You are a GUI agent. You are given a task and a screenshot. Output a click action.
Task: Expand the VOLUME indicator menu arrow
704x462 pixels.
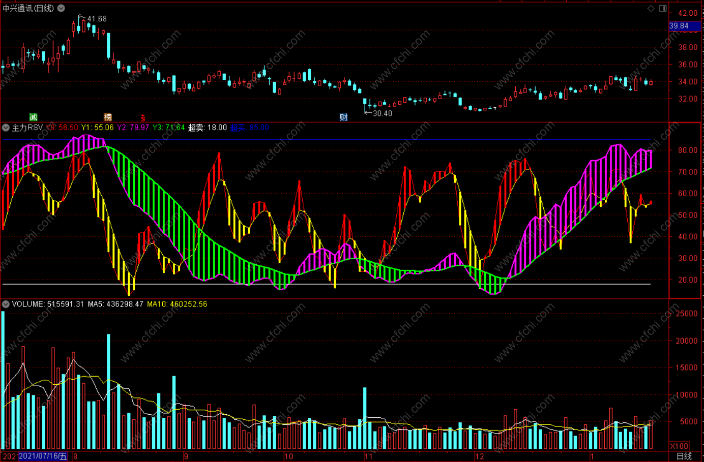pyautogui.click(x=6, y=304)
